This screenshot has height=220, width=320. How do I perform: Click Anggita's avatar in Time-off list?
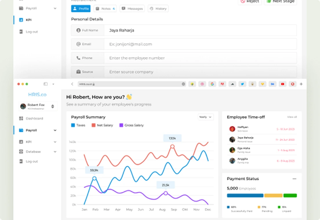click(x=232, y=161)
